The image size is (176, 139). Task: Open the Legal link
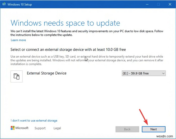57,128
